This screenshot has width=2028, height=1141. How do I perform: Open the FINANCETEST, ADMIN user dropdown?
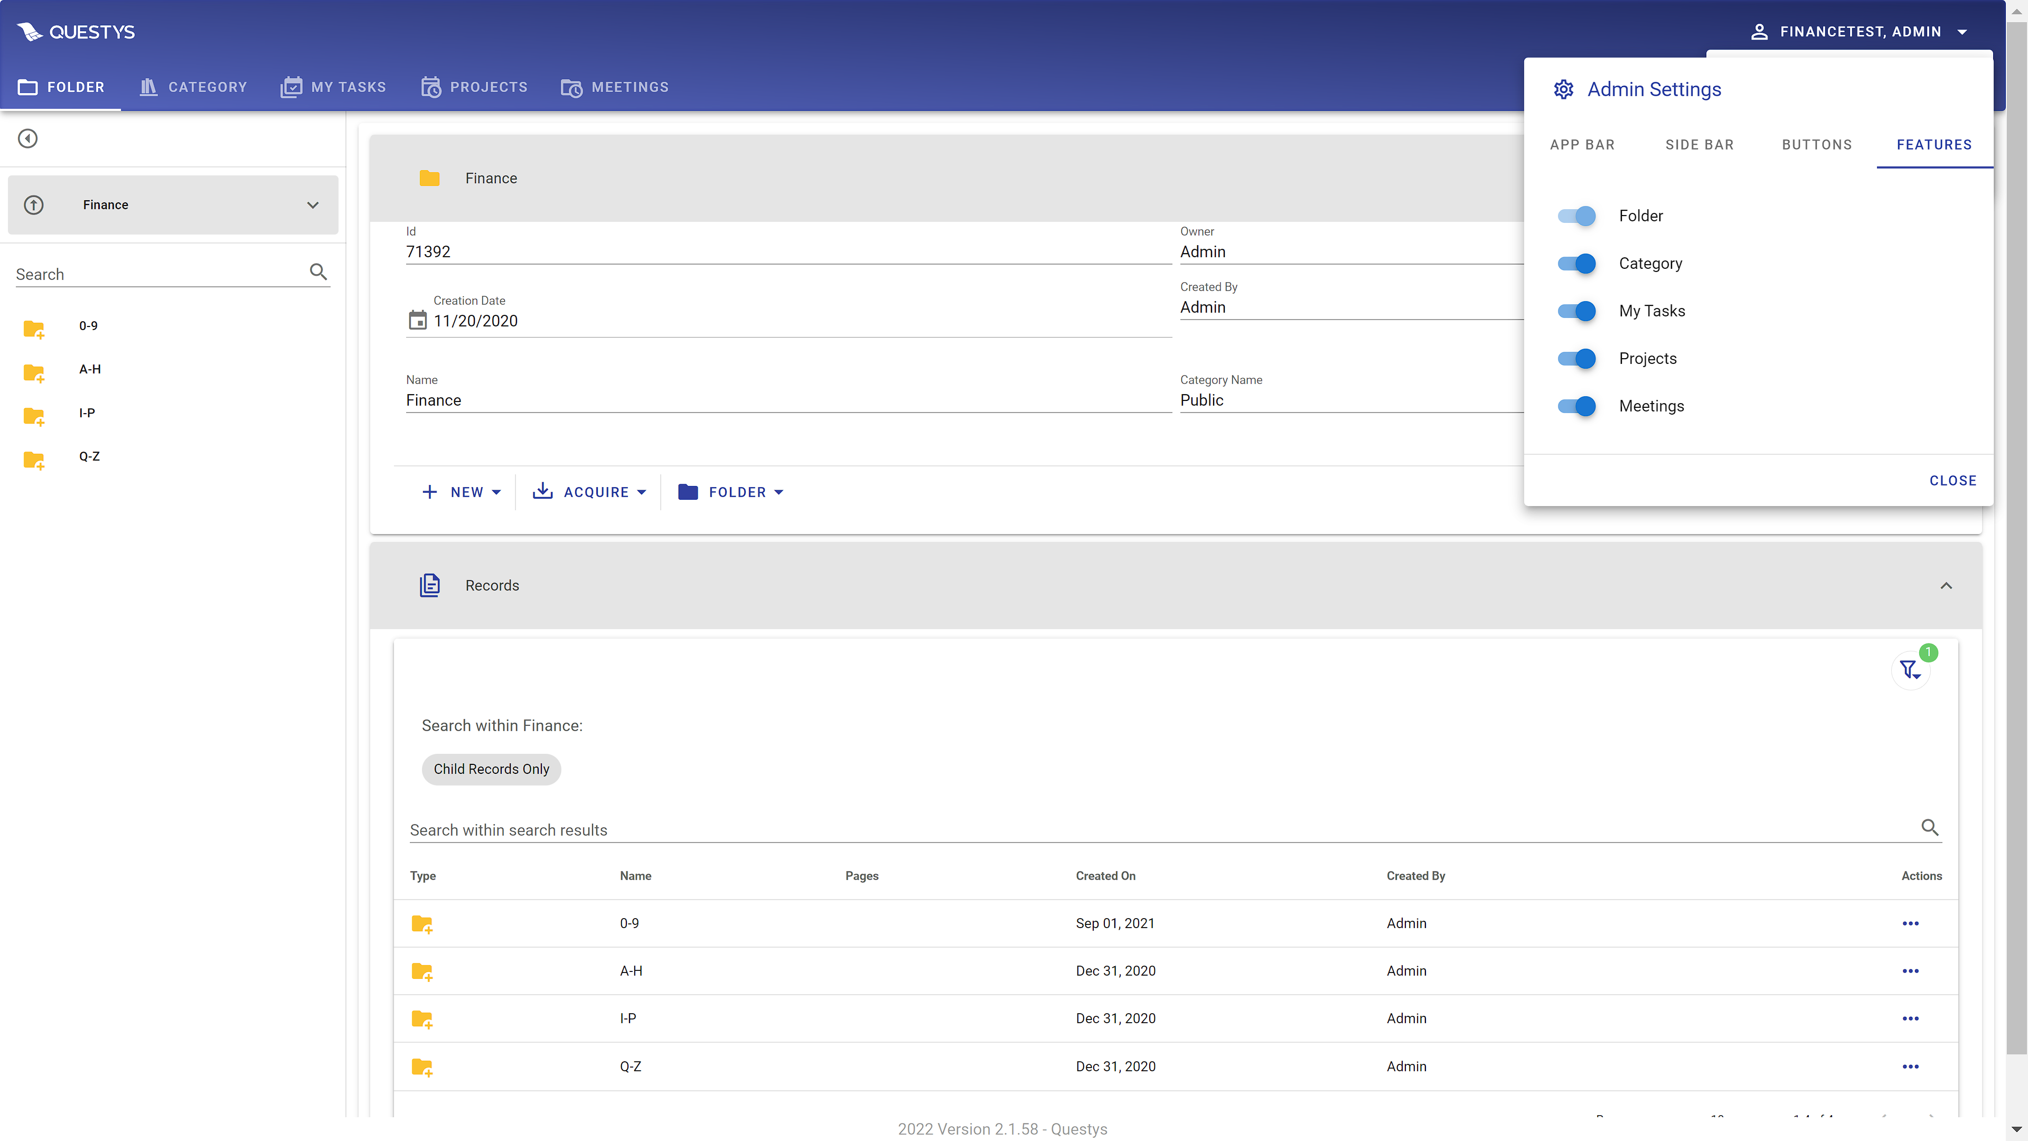click(x=1860, y=32)
